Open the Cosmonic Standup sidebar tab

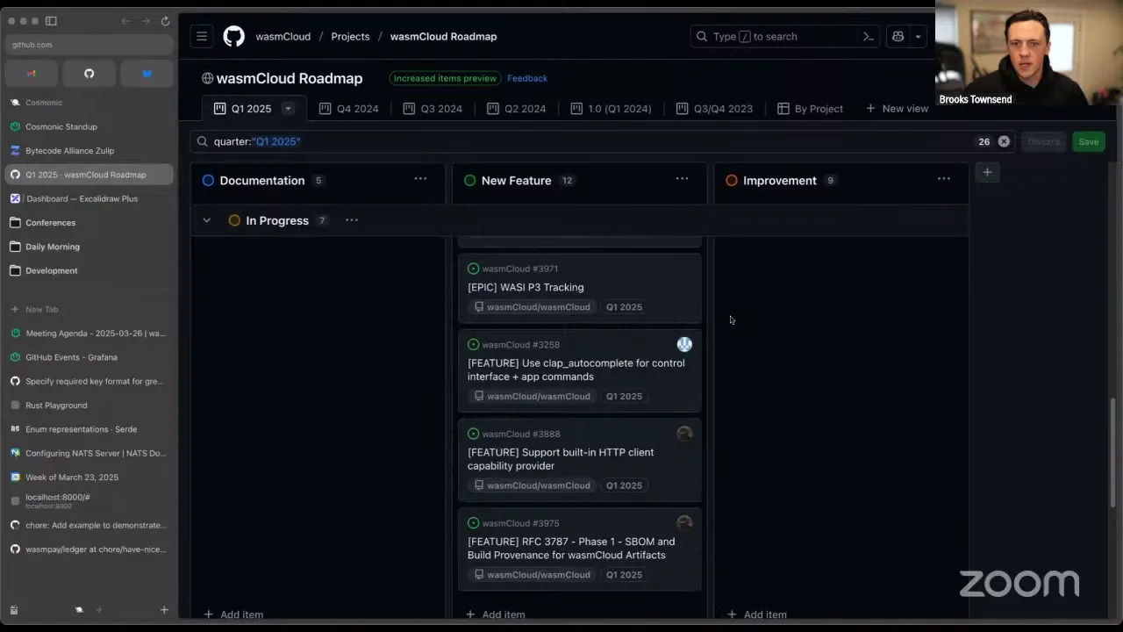point(89,126)
